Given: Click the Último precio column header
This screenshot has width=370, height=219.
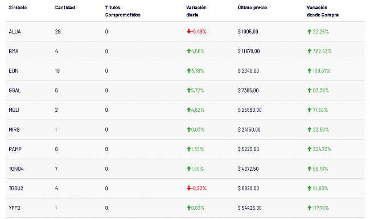Looking at the screenshot, I should click(x=253, y=7).
